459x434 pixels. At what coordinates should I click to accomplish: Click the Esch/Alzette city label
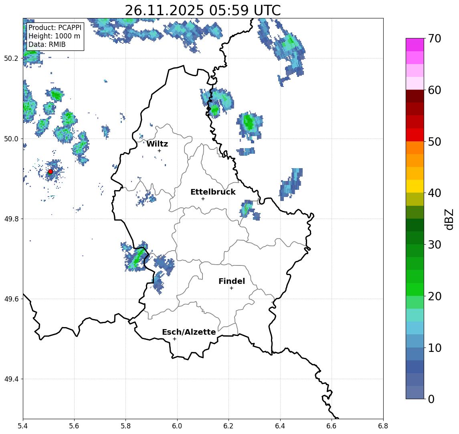pyautogui.click(x=189, y=332)
